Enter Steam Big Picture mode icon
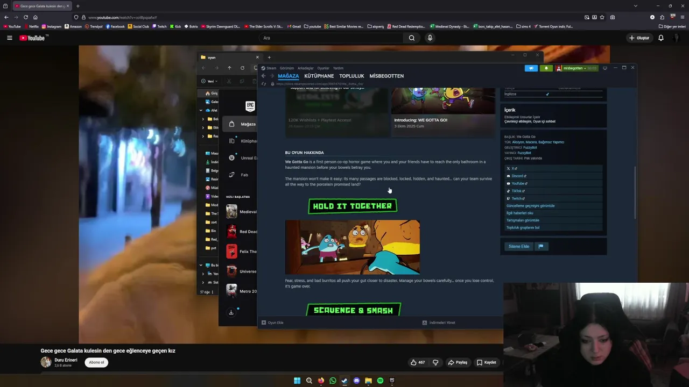The width and height of the screenshot is (689, 387). pos(604,68)
